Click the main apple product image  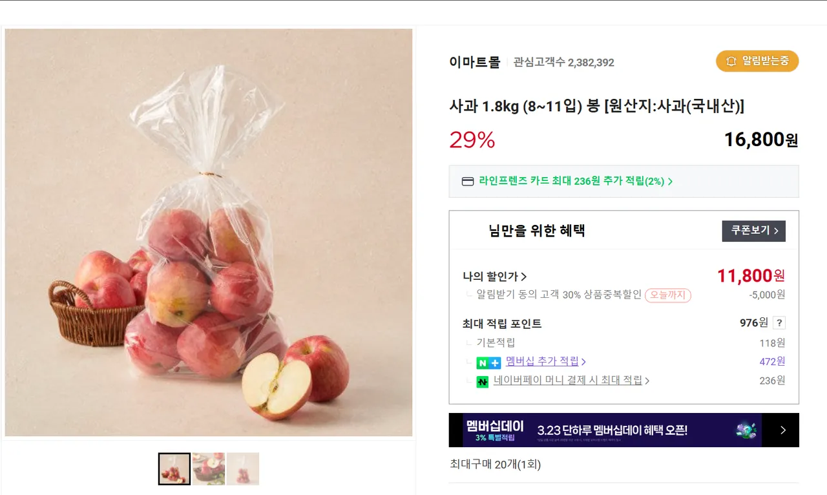coord(209,233)
